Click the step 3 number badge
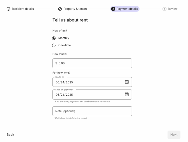This screenshot has height=142, width=188. click(113, 9)
